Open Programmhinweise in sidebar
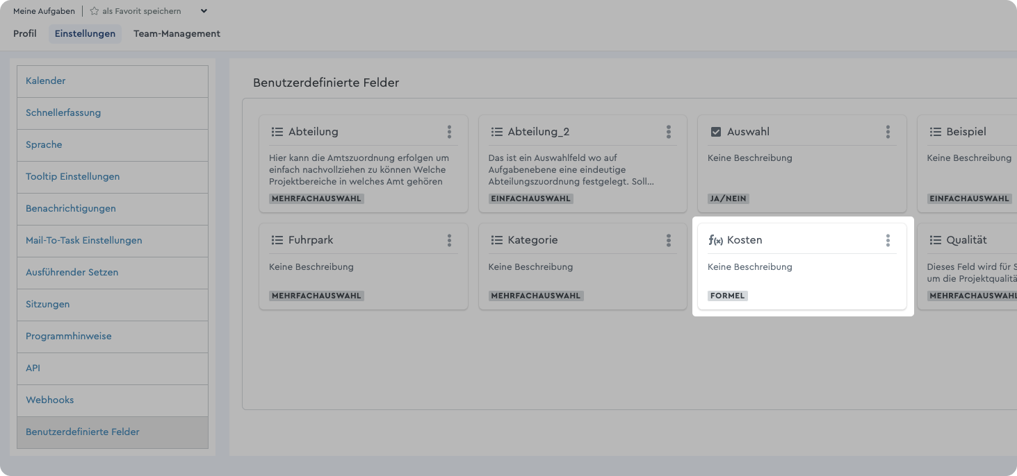This screenshot has height=476, width=1017. pos(113,337)
